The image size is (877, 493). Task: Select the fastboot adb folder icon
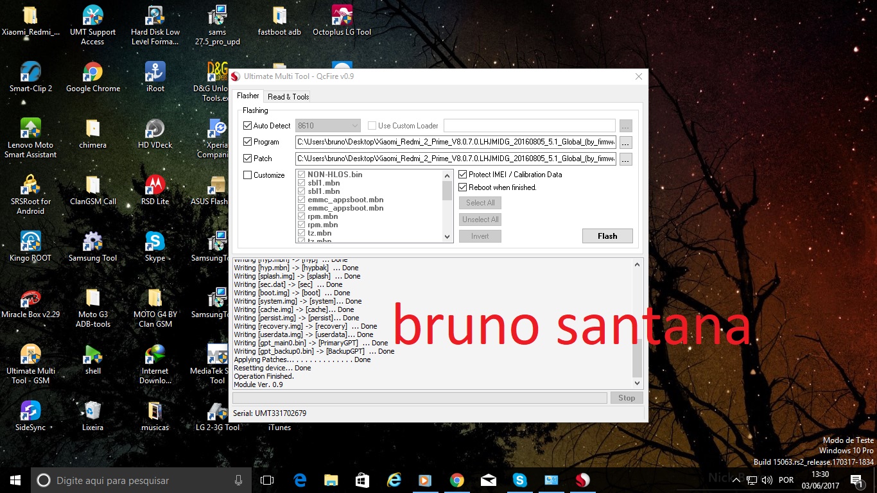pyautogui.click(x=279, y=21)
